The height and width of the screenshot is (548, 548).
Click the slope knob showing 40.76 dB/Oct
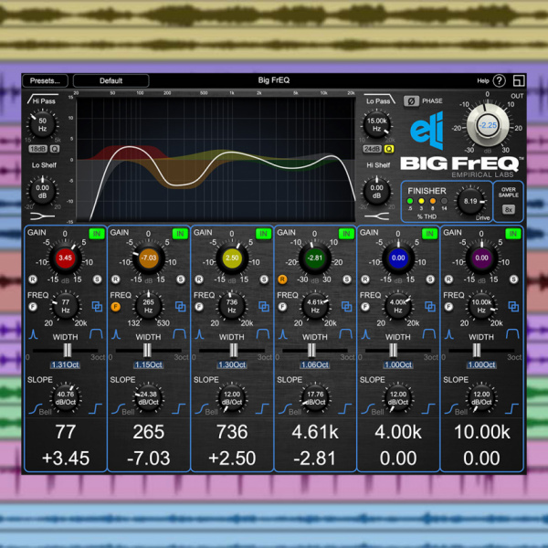pos(66,398)
